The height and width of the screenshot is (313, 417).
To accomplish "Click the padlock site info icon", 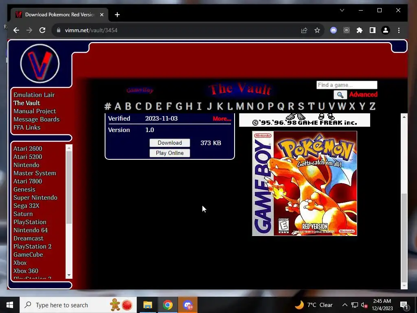I will 59,30.
